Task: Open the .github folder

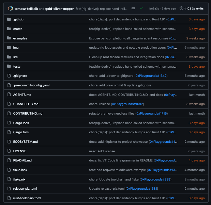Action: (x=18, y=19)
